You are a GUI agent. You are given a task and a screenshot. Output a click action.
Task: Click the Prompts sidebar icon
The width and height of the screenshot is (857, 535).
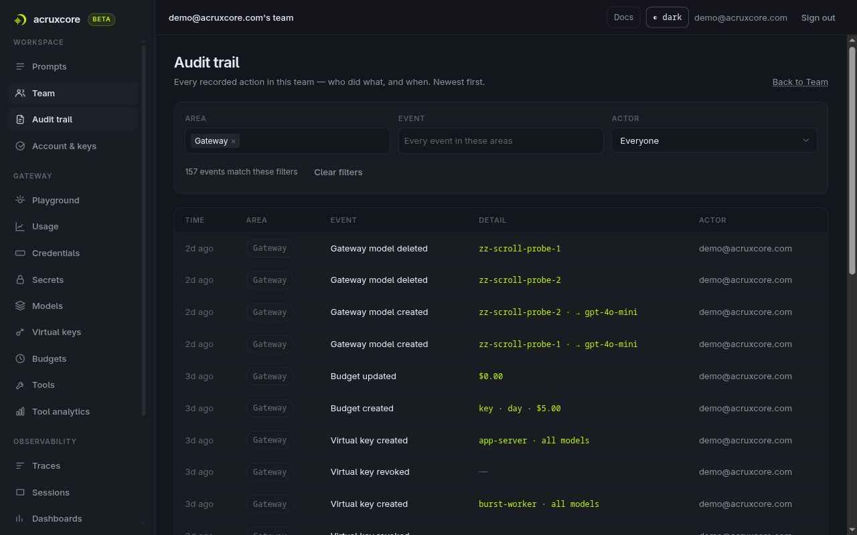[x=20, y=67]
